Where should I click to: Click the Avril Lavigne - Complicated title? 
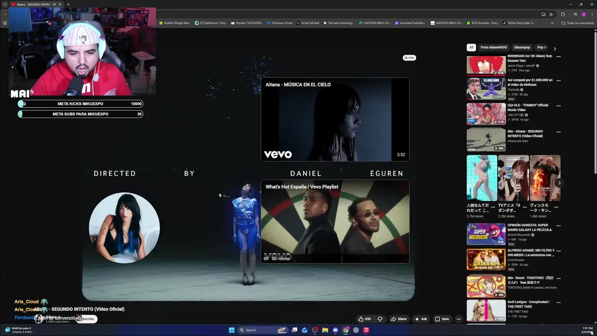pyautogui.click(x=528, y=304)
